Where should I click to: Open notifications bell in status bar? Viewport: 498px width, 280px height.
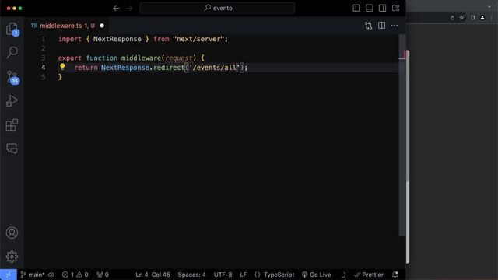395,275
